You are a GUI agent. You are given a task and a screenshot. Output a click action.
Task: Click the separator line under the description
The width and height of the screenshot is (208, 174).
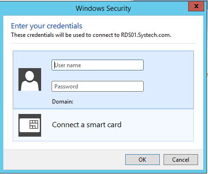point(103,43)
